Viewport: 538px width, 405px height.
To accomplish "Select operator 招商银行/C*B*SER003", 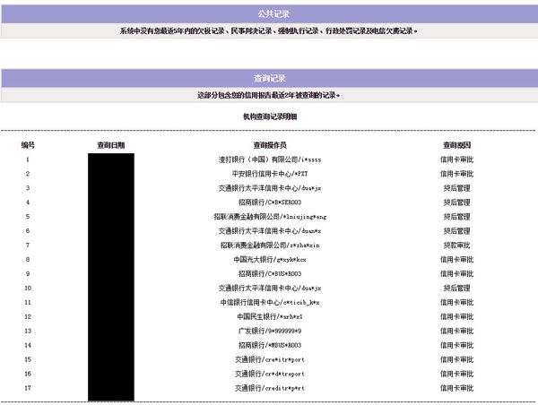I will coord(270,202).
